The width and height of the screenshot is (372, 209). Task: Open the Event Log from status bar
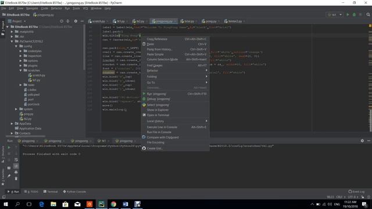[356, 192]
